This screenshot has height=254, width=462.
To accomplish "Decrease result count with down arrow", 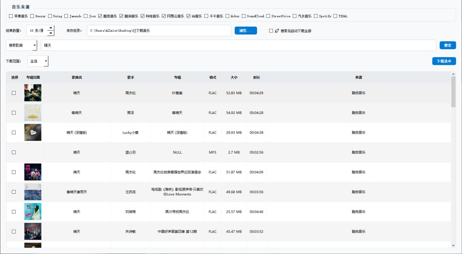I will pos(51,33).
